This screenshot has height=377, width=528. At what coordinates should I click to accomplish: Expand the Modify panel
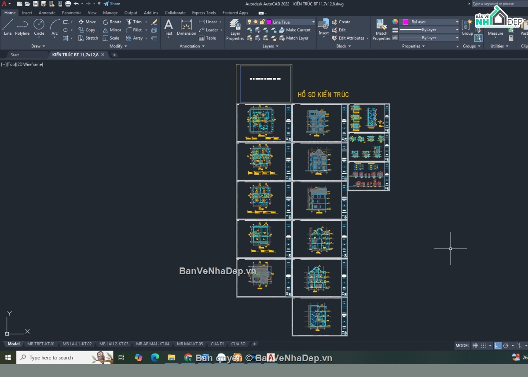[x=117, y=46]
